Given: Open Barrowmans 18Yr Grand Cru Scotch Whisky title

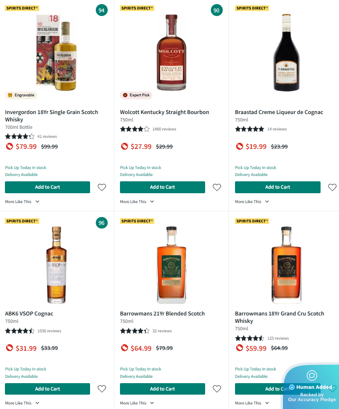Looking at the screenshot, I should click(x=279, y=317).
